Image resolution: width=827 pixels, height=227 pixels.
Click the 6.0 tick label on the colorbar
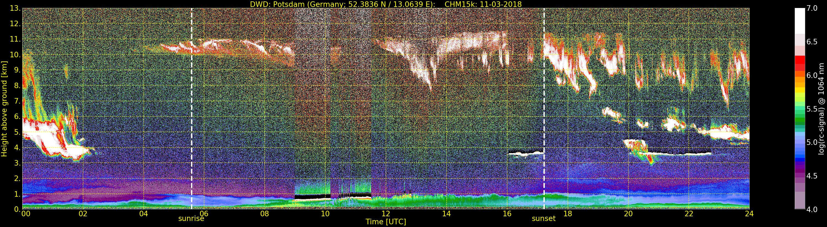click(x=812, y=75)
